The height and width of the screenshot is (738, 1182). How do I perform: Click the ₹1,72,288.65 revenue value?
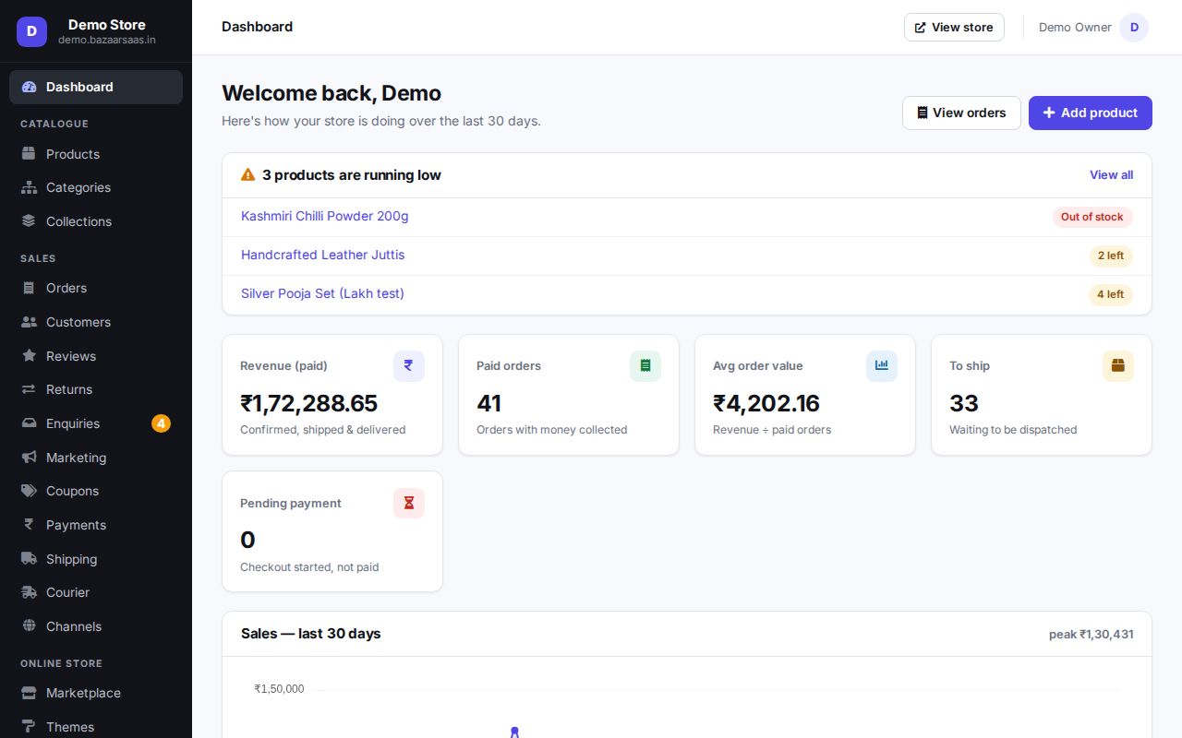309,403
